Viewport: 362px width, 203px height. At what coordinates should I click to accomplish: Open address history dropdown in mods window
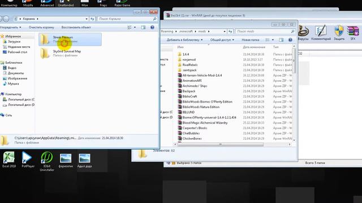point(225,32)
